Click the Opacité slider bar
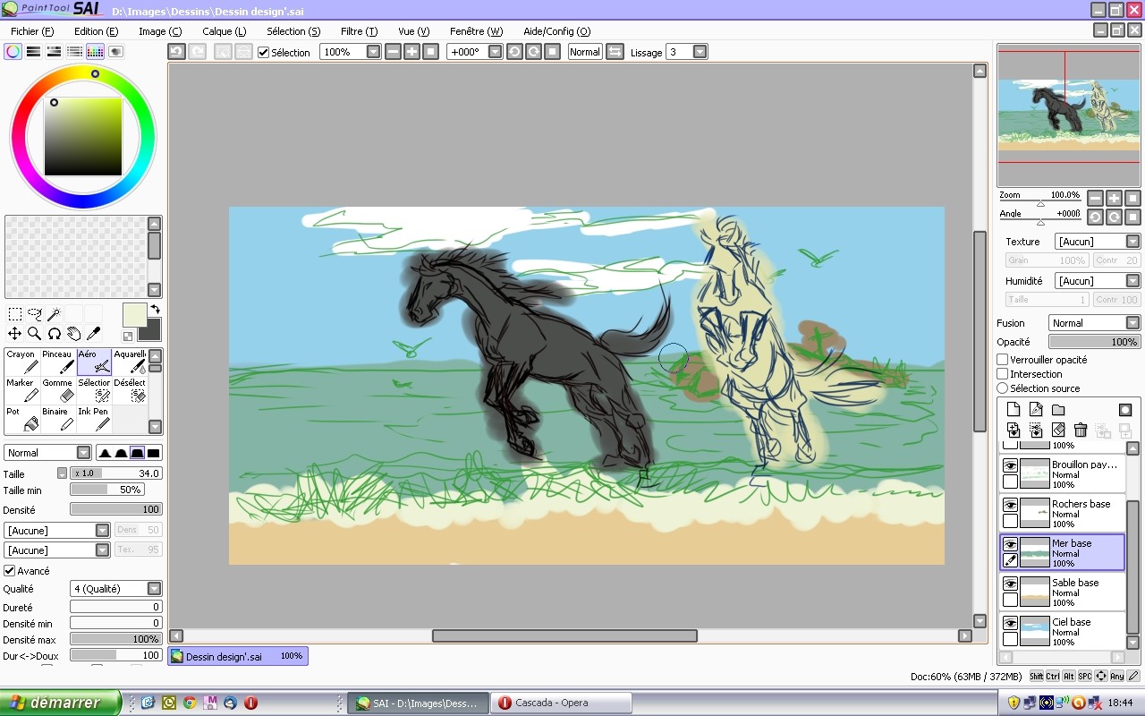This screenshot has width=1145, height=716. coord(1094,342)
